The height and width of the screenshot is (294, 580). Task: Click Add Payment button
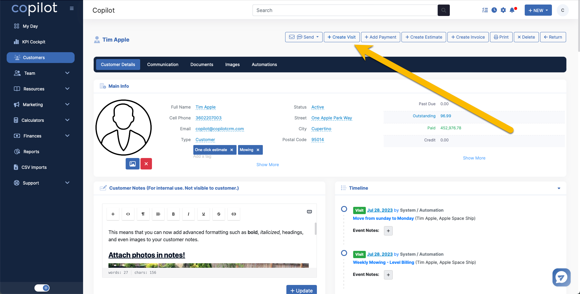point(381,37)
